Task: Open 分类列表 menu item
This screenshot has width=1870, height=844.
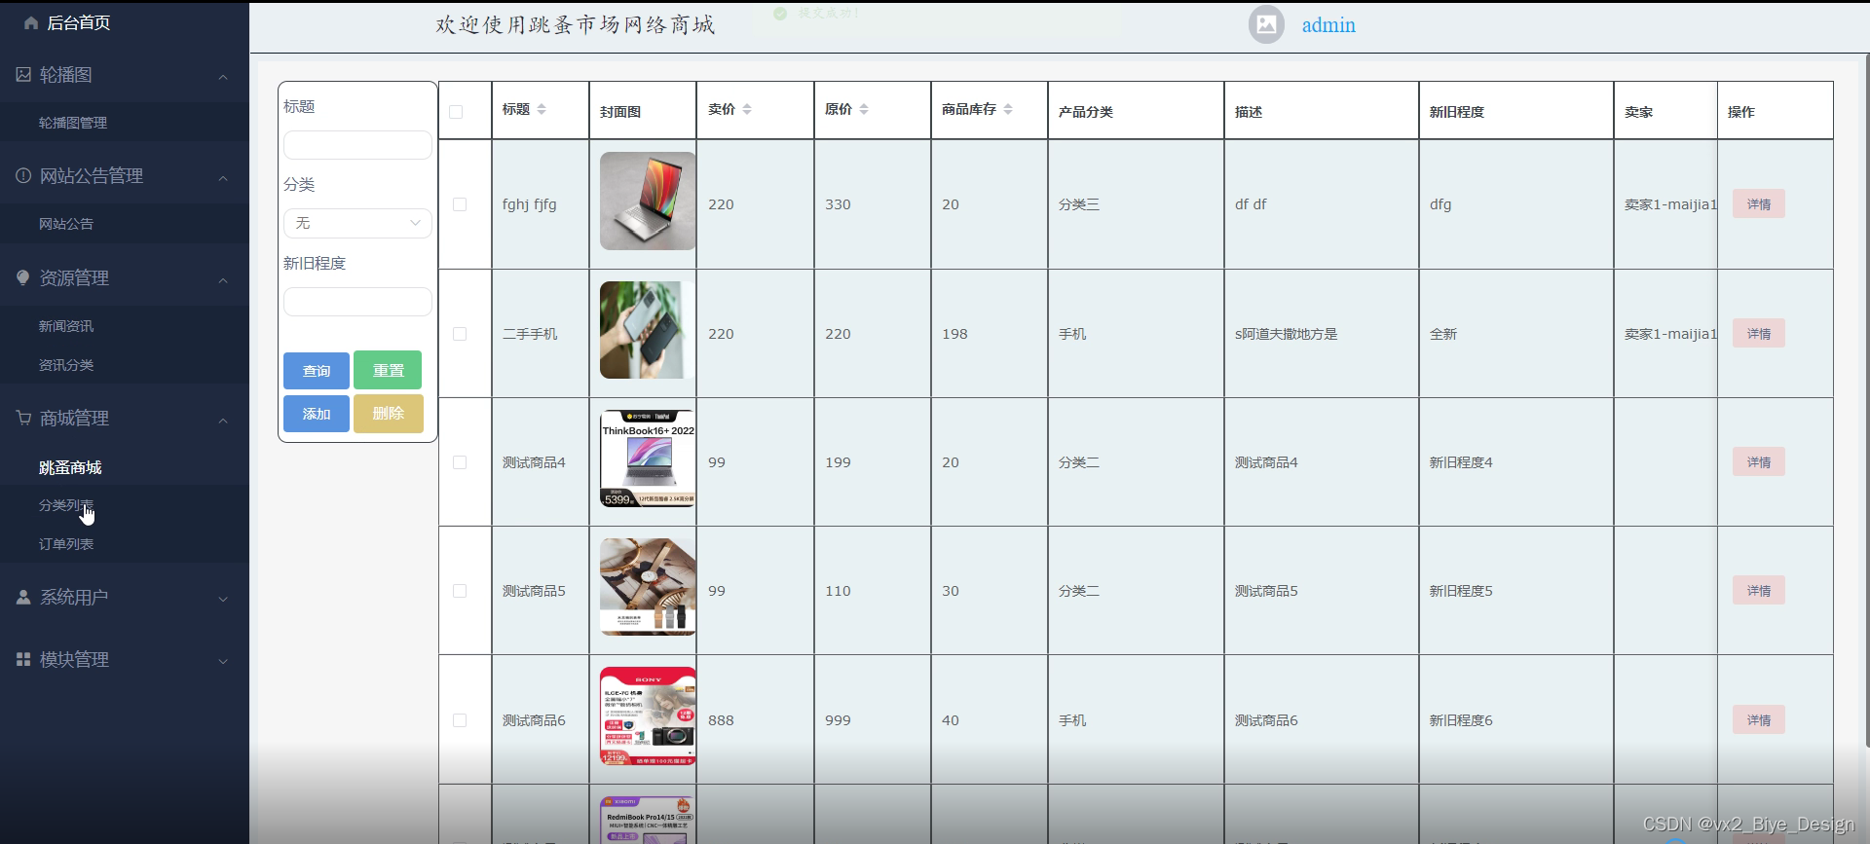Action: pos(66,505)
